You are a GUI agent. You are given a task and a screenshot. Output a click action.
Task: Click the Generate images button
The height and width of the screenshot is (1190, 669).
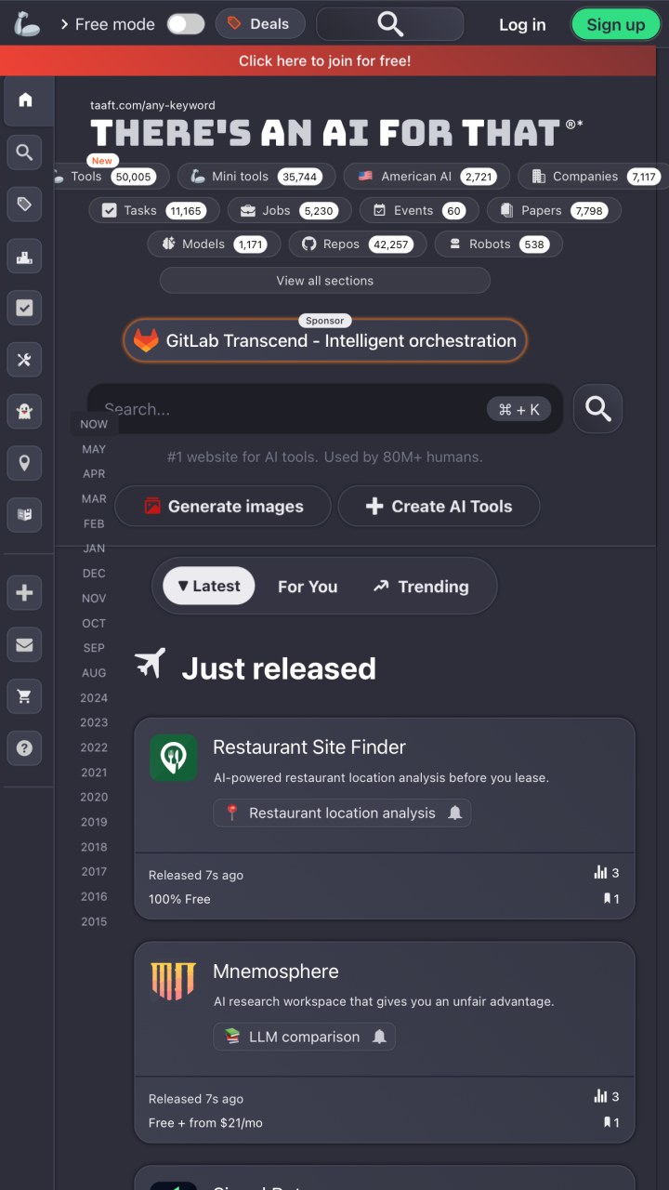click(x=222, y=507)
